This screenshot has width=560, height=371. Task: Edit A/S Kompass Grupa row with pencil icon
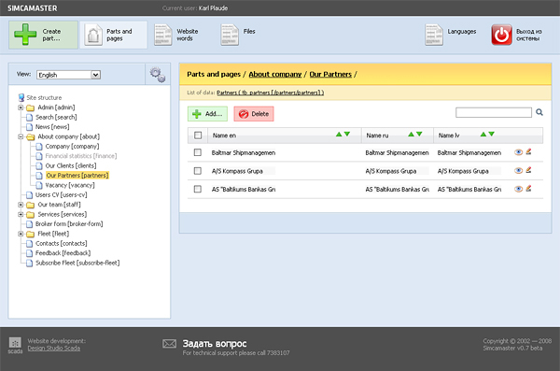528,170
